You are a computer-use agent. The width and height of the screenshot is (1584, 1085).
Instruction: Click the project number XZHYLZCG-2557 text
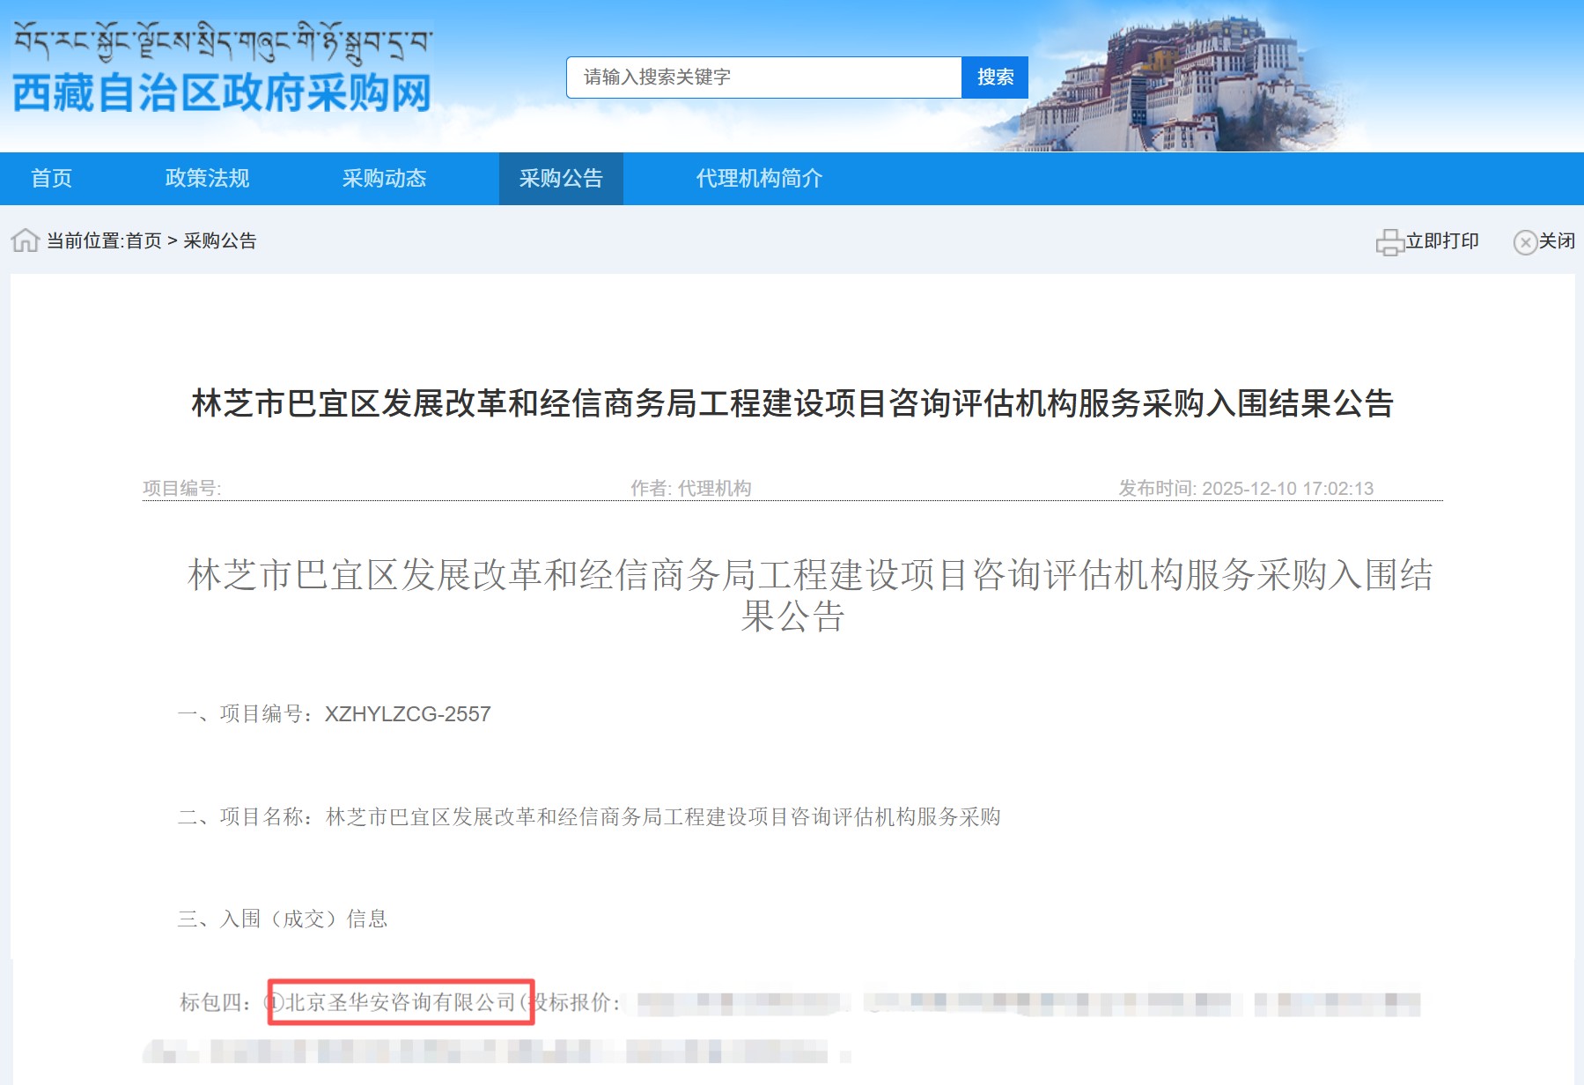pos(408,714)
